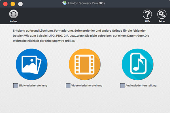Click the gray zoom window button
170x113 pixels.
tap(20, 4)
